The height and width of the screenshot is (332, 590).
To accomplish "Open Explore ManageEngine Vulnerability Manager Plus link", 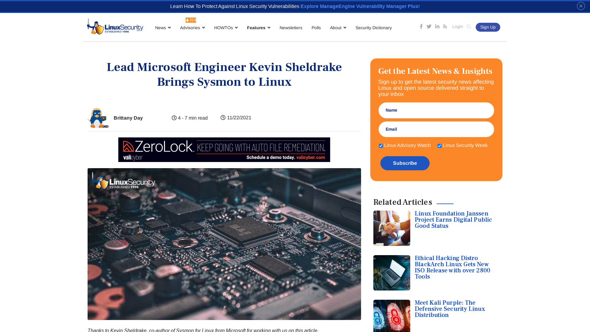I will [360, 6].
